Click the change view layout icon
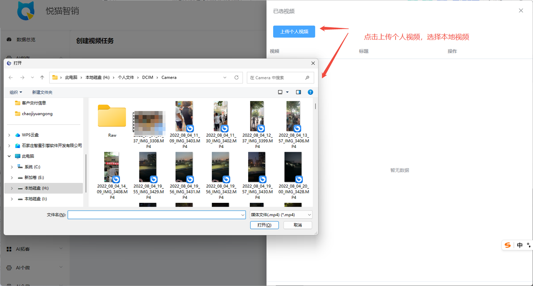The height and width of the screenshot is (286, 533). 280,92
